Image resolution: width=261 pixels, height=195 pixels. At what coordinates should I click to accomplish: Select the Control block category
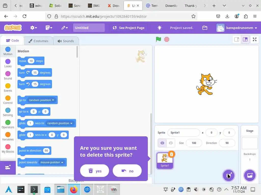[x=8, y=100]
